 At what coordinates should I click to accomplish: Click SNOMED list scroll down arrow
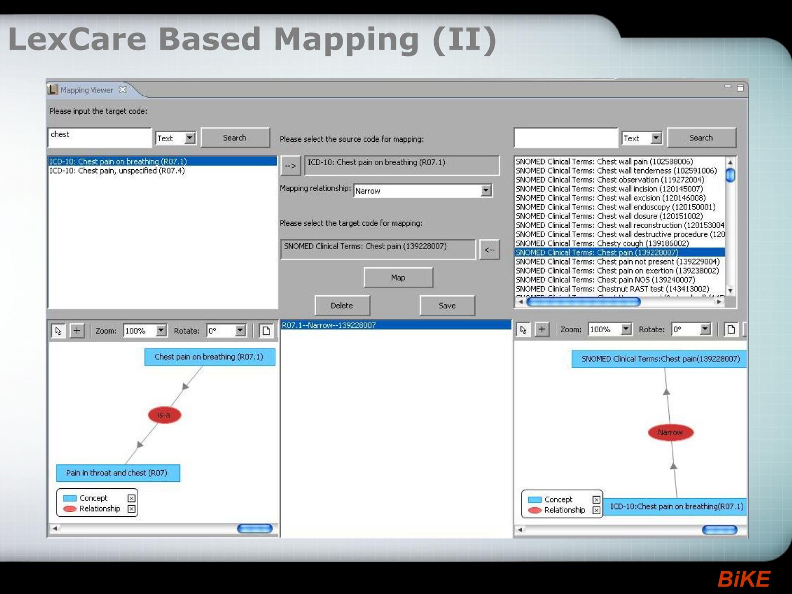tap(731, 290)
